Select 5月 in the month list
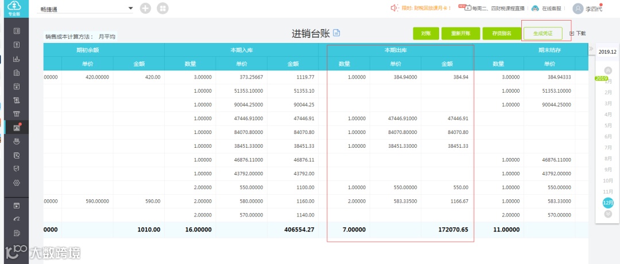The height and width of the screenshot is (264, 620). click(608, 125)
